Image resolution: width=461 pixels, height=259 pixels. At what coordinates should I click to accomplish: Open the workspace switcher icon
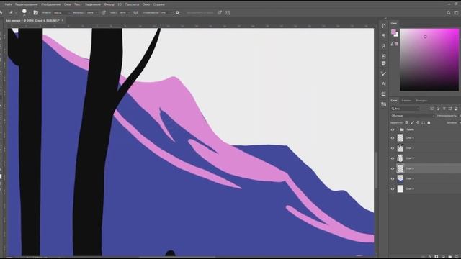point(456,13)
